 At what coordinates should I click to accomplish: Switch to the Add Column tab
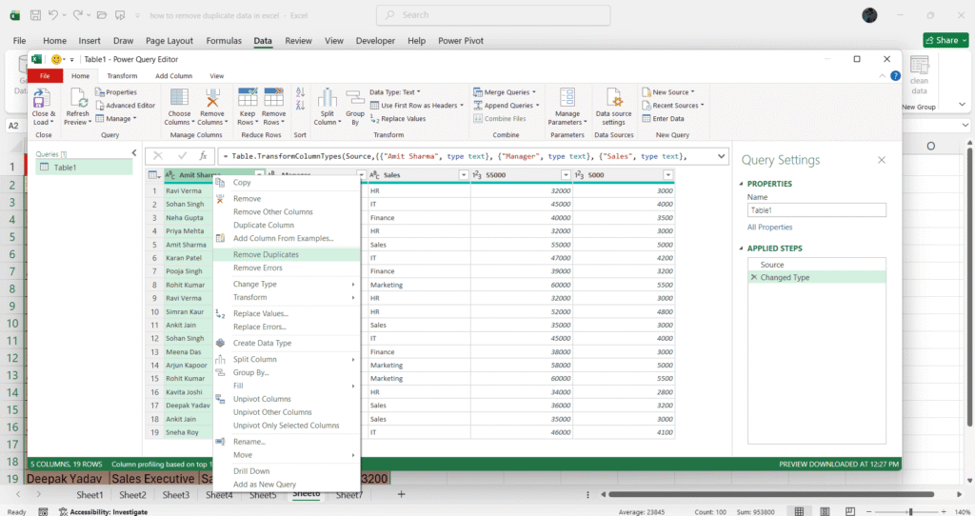coord(173,76)
